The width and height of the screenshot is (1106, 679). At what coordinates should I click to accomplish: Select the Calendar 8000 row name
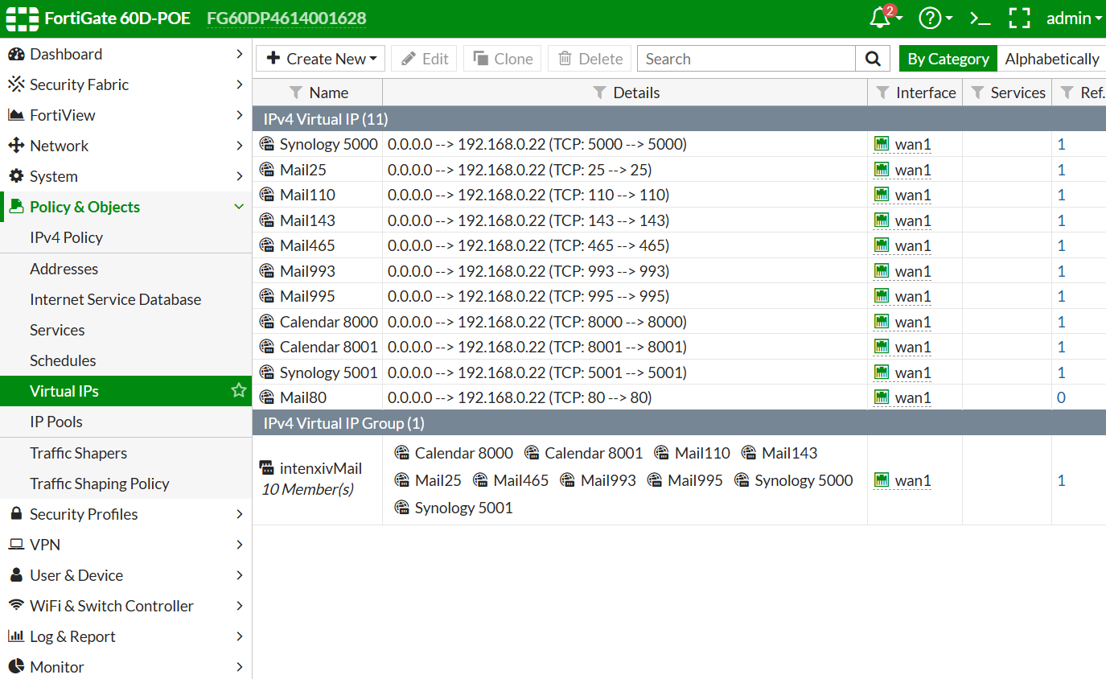(329, 322)
